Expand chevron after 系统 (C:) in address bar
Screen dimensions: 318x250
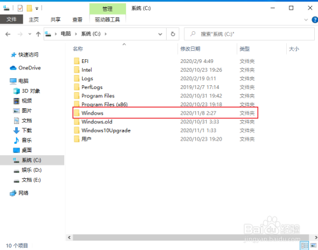pos(106,34)
